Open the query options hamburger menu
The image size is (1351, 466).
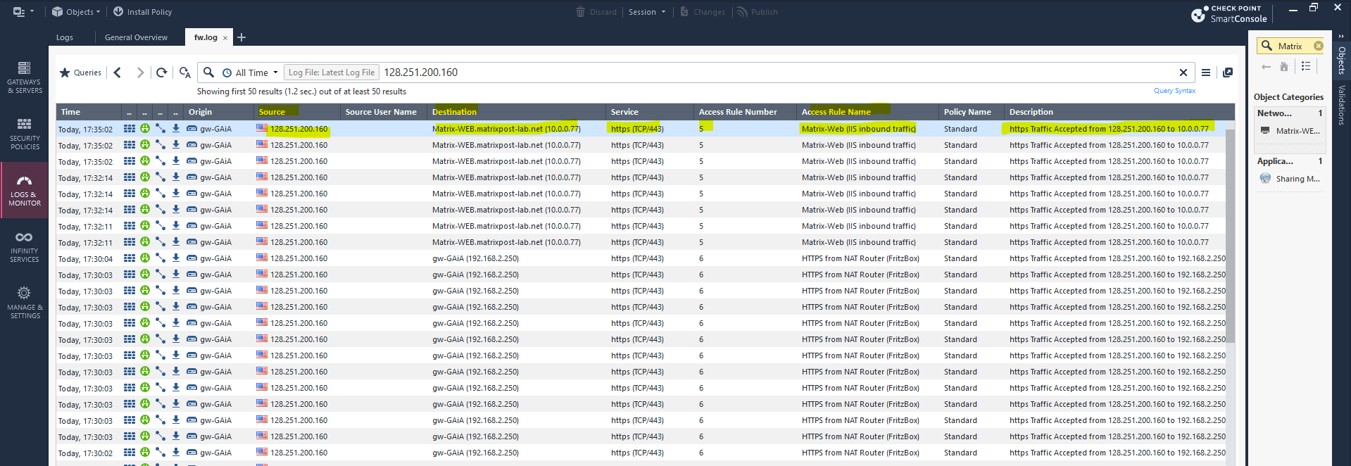click(x=1206, y=73)
